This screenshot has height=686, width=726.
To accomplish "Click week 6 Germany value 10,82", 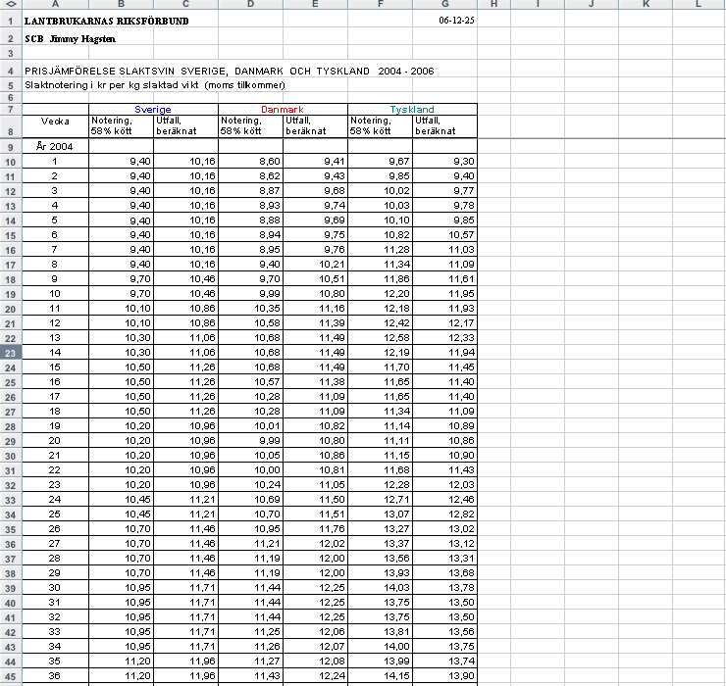I will pos(380,235).
